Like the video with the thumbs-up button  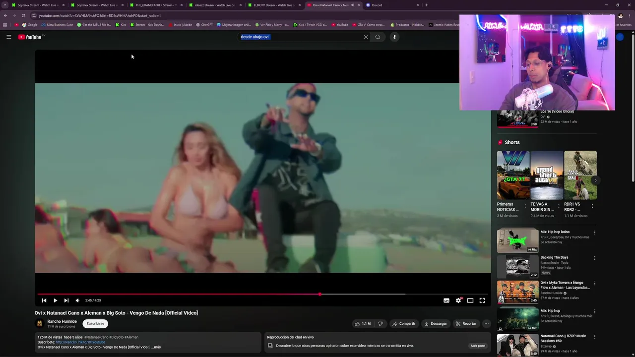coord(363,324)
